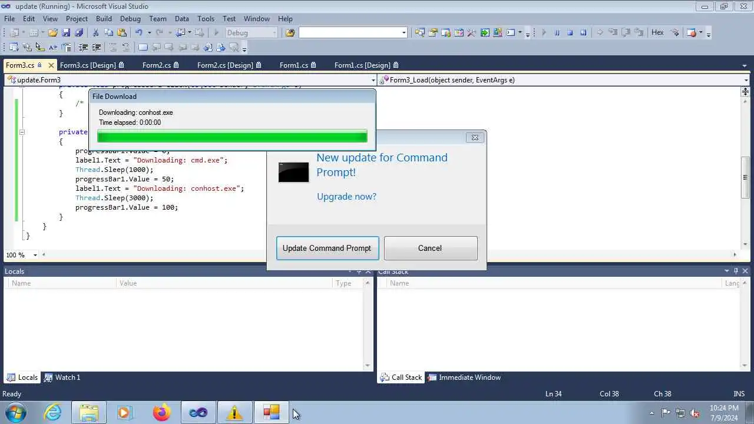Expand the Undo history dropdown arrow
The width and height of the screenshot is (754, 424).
point(149,32)
